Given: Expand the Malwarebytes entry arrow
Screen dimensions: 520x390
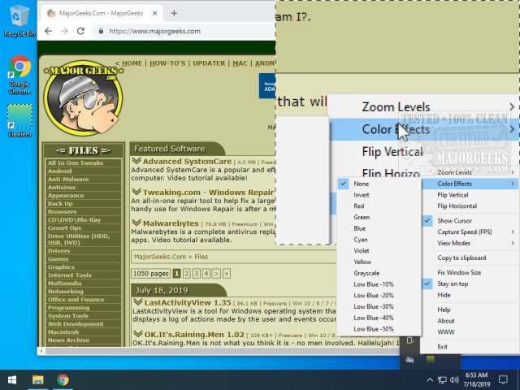Looking at the screenshot, I should (136, 223).
